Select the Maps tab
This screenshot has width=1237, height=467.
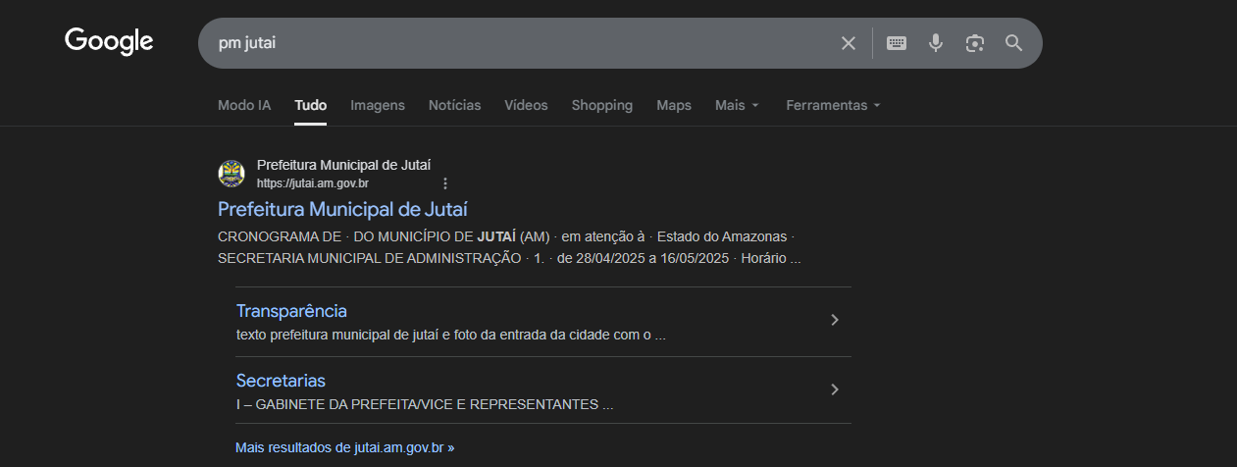[x=674, y=105]
